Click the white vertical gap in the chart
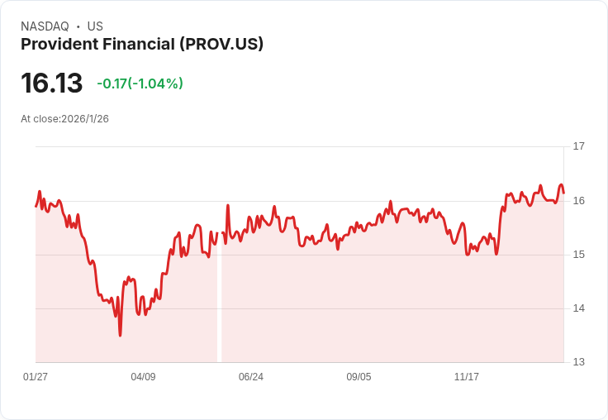The height and width of the screenshot is (420, 608). pyautogui.click(x=219, y=306)
